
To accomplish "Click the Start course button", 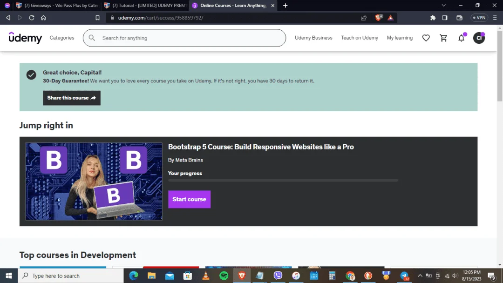I will coord(189,199).
